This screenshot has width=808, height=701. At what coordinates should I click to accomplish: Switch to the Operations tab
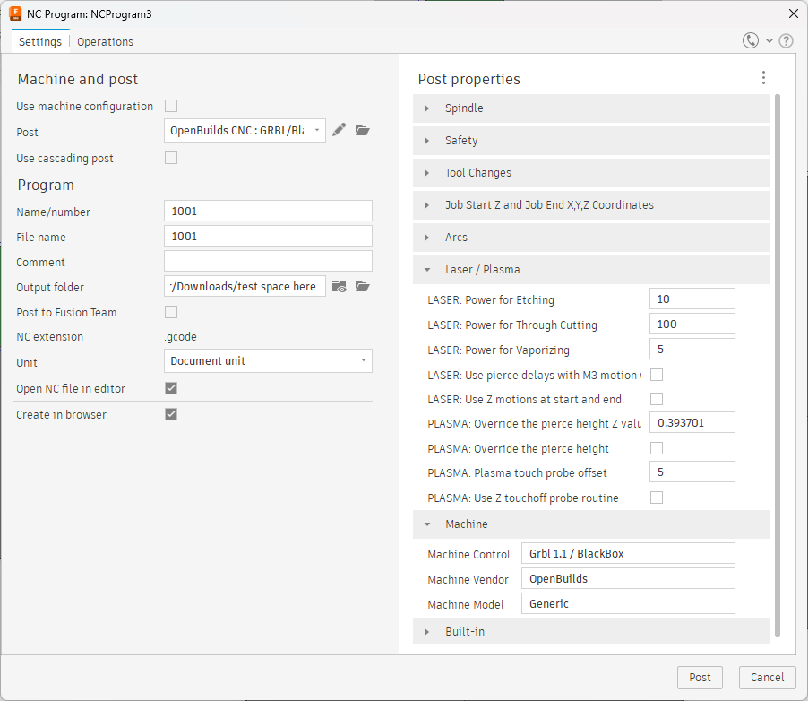point(105,42)
